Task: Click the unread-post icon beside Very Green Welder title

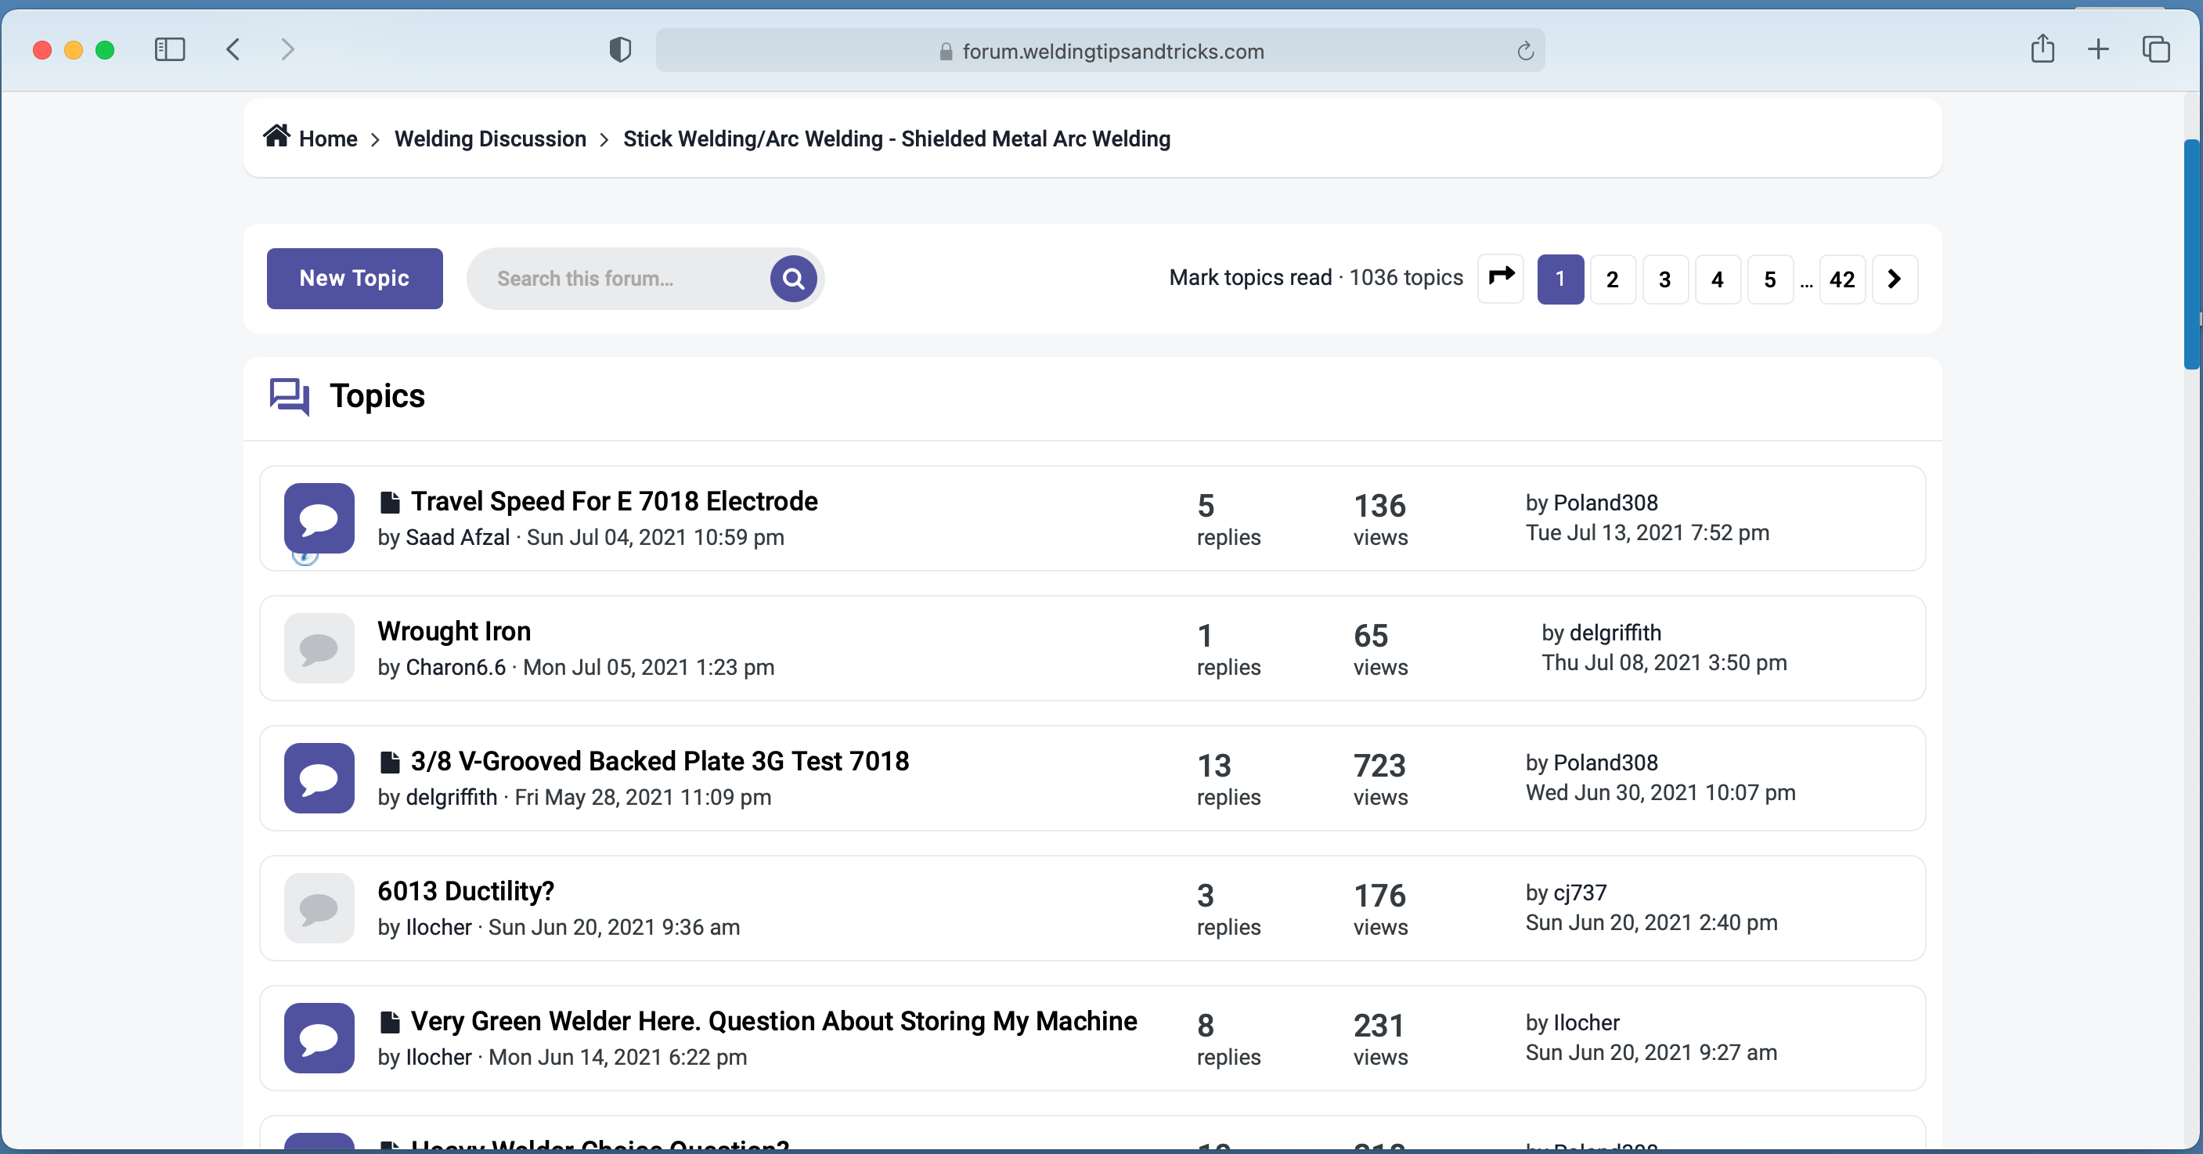Action: [x=390, y=1022]
